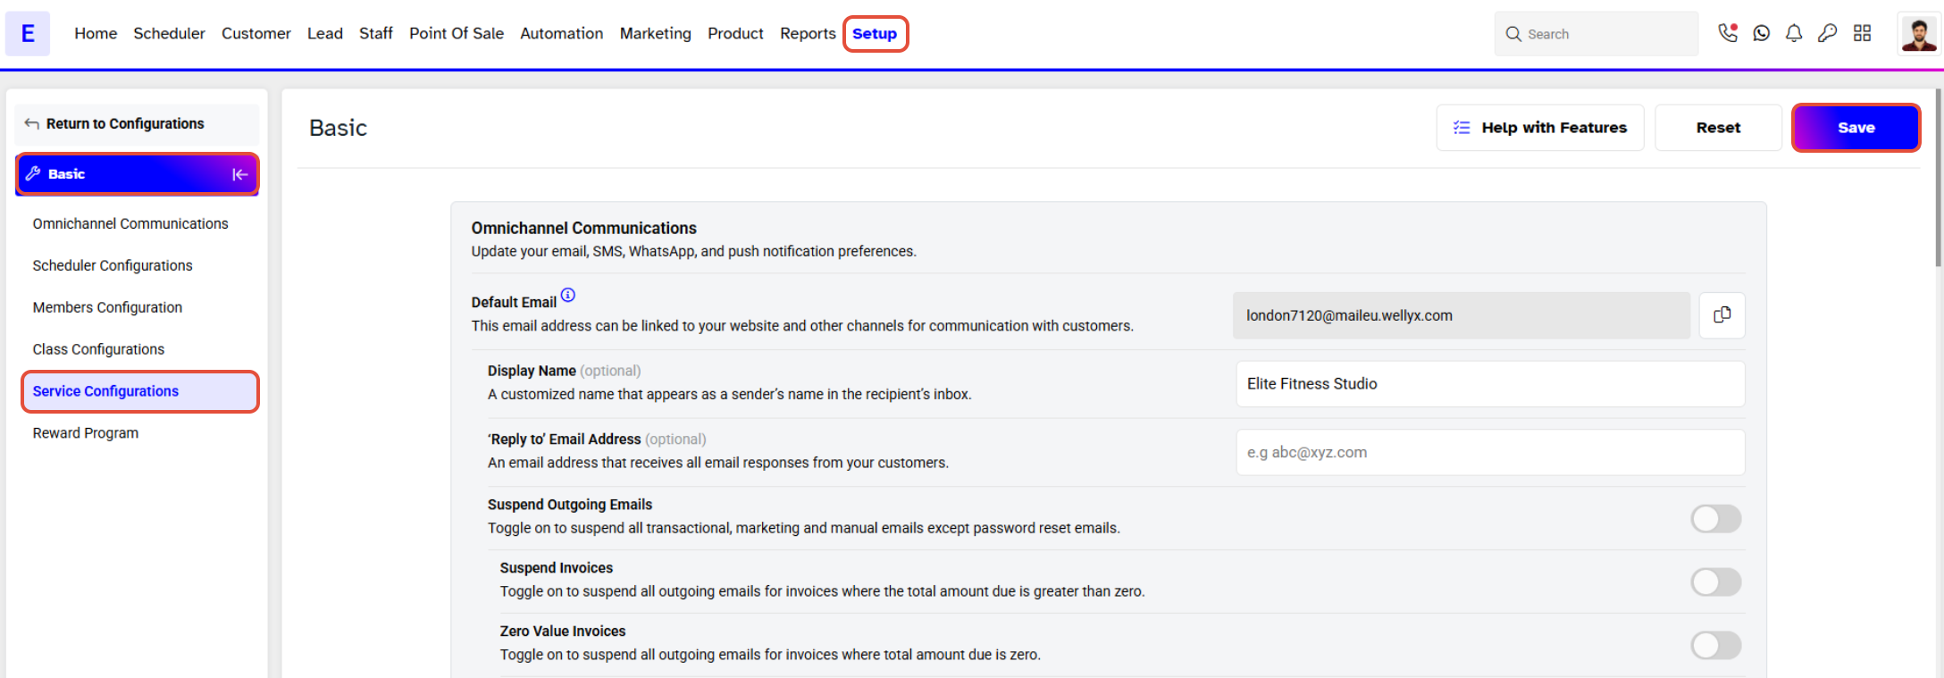The height and width of the screenshot is (678, 1944).
Task: Click the Reset button
Action: coord(1718,128)
